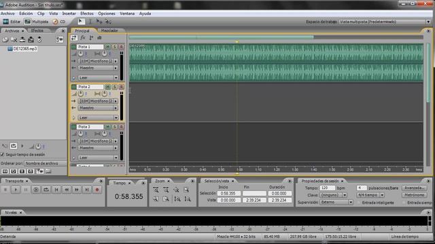Open Pista 1 Maestro output dropdown
Viewport: 435px width, 244px height.
(x=98, y=68)
